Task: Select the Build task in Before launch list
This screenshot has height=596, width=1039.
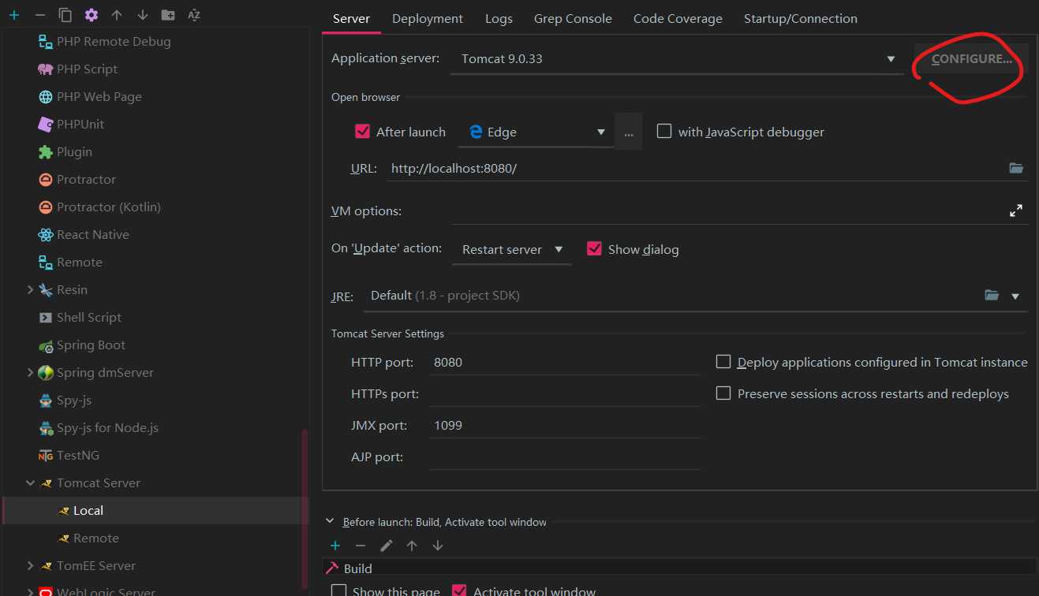Action: pos(679,568)
